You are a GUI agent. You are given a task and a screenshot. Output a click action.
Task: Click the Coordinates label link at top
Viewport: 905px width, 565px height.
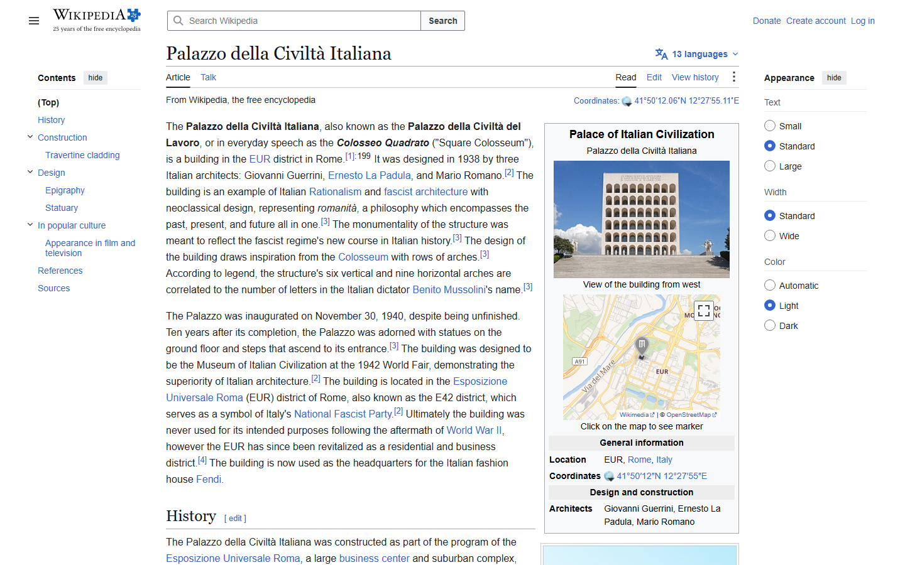click(596, 100)
